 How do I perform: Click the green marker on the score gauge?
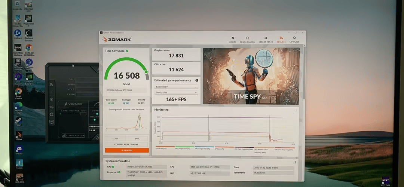click(146, 71)
